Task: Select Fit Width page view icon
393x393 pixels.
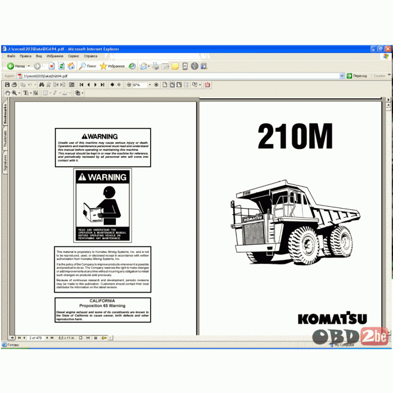Action: coord(179,85)
